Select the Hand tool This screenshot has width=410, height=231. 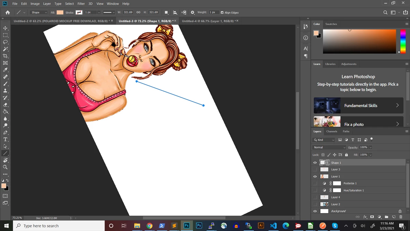(5, 160)
